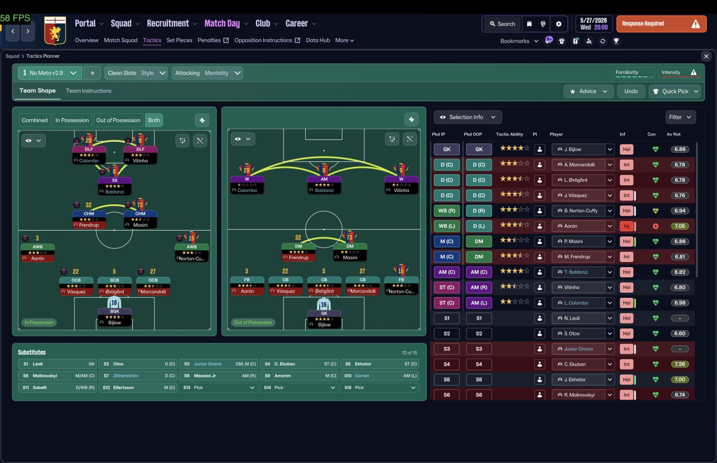Open the No Meta v2.9 tactic dropdown
The height and width of the screenshot is (463, 717).
tap(50, 73)
